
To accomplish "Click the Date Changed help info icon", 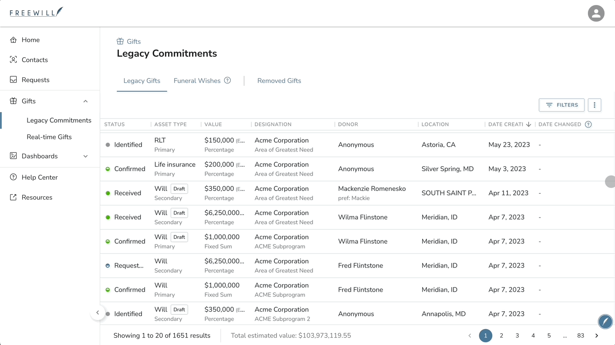I will [588, 124].
